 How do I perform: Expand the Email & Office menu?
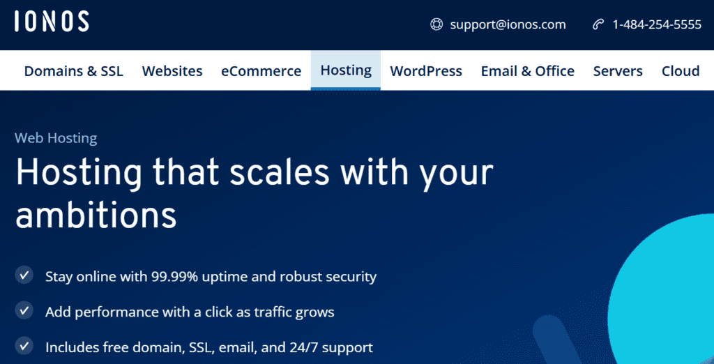pyautogui.click(x=528, y=71)
